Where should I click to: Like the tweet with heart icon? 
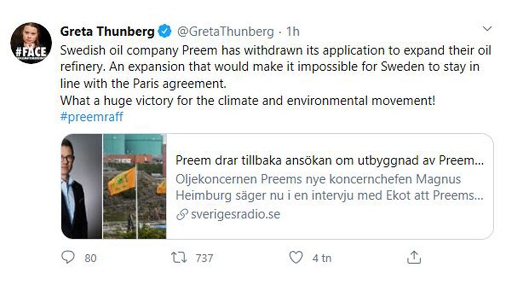click(296, 257)
